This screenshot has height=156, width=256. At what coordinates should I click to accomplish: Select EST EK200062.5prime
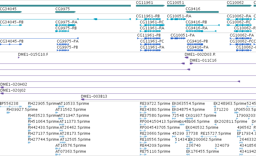(205, 140)
